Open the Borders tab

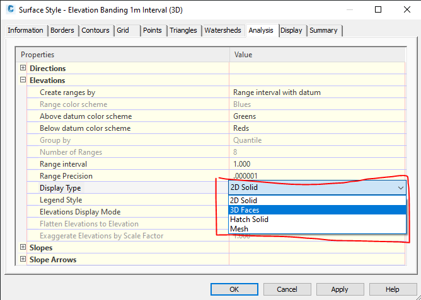pyautogui.click(x=62, y=31)
